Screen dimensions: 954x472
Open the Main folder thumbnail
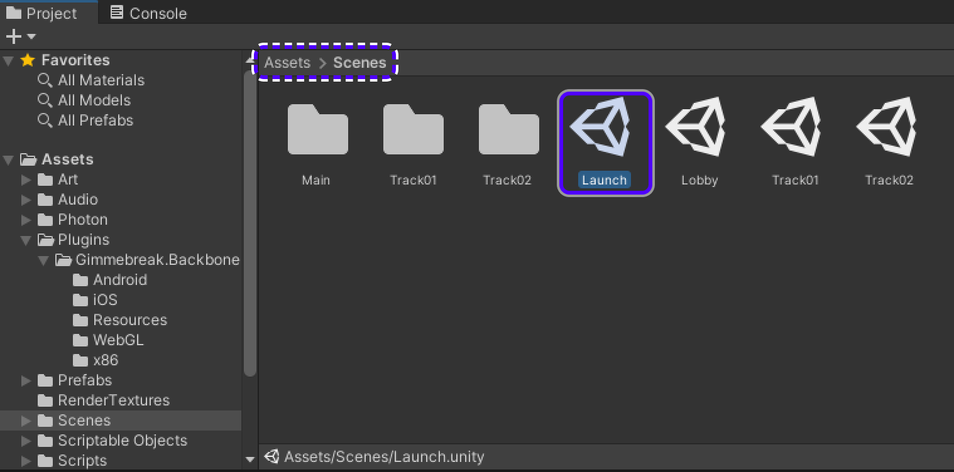point(317,129)
